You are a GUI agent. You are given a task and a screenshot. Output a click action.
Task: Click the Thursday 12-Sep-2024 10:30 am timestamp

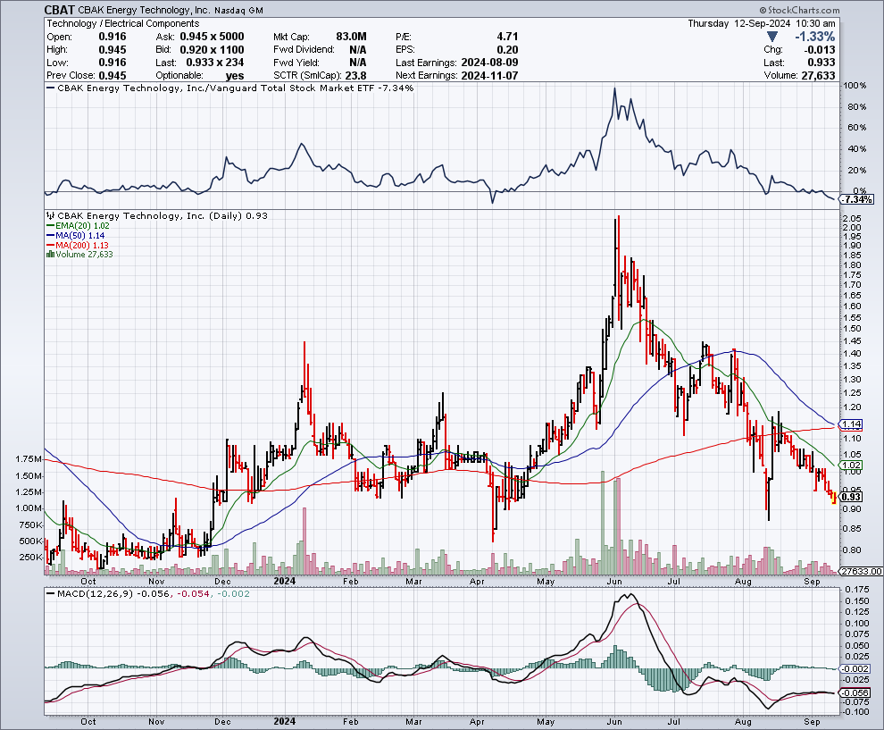(x=761, y=24)
